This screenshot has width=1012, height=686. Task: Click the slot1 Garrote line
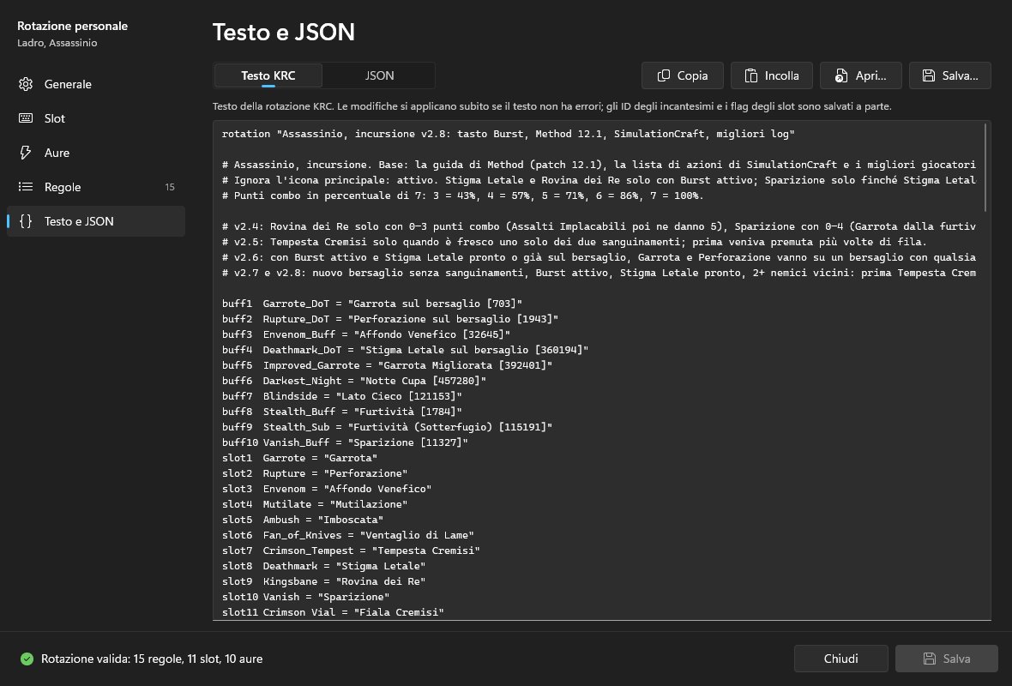pos(299,458)
